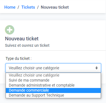Choose Demande au Support Technique

click(53, 95)
